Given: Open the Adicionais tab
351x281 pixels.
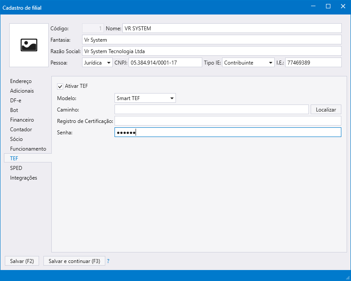Looking at the screenshot, I should [x=22, y=91].
